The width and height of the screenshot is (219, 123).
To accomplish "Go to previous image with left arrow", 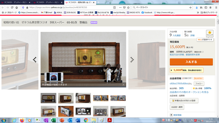I will point(34,60).
